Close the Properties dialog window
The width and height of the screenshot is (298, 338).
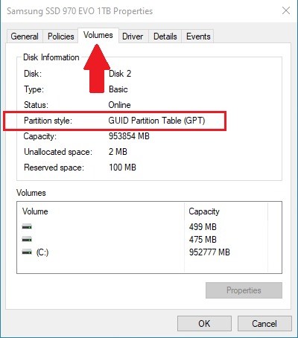point(286,10)
